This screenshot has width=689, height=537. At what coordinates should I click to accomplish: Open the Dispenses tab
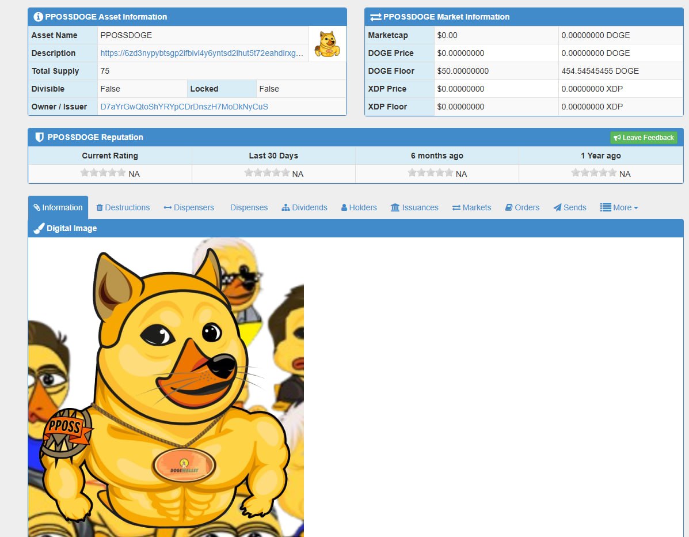(249, 207)
